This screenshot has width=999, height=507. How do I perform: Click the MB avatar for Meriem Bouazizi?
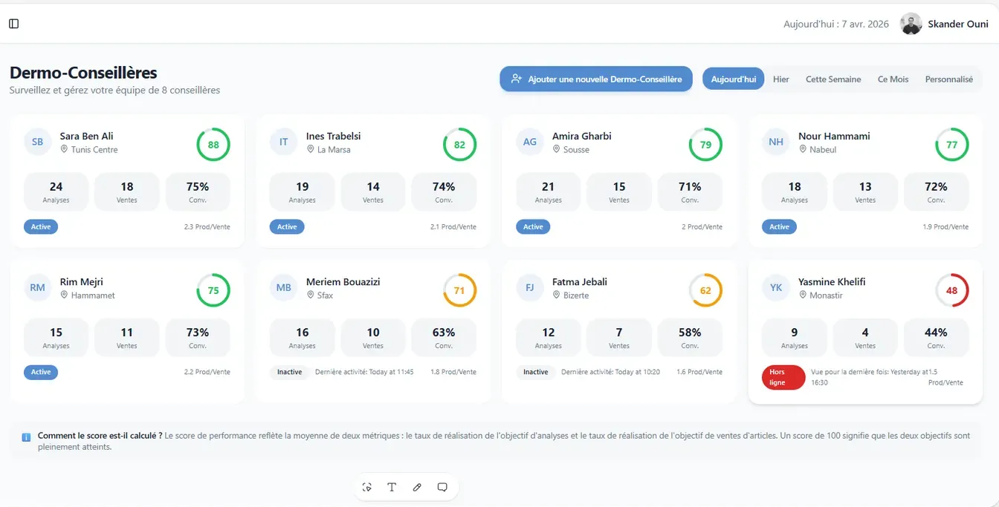coord(283,287)
